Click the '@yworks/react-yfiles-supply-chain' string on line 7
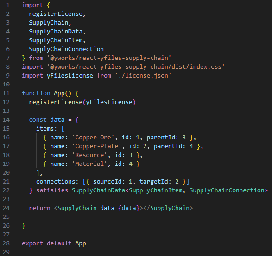This screenshot has width=272, height=256. click(109, 58)
